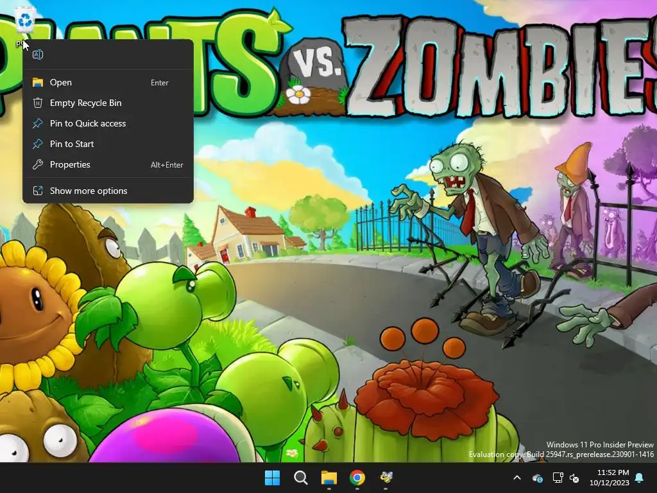Click the Rename icon in context menu

(x=38, y=55)
